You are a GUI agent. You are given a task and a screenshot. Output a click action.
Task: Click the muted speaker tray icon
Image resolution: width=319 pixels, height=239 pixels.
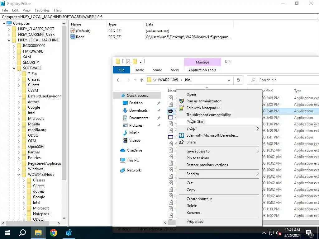click(278, 233)
